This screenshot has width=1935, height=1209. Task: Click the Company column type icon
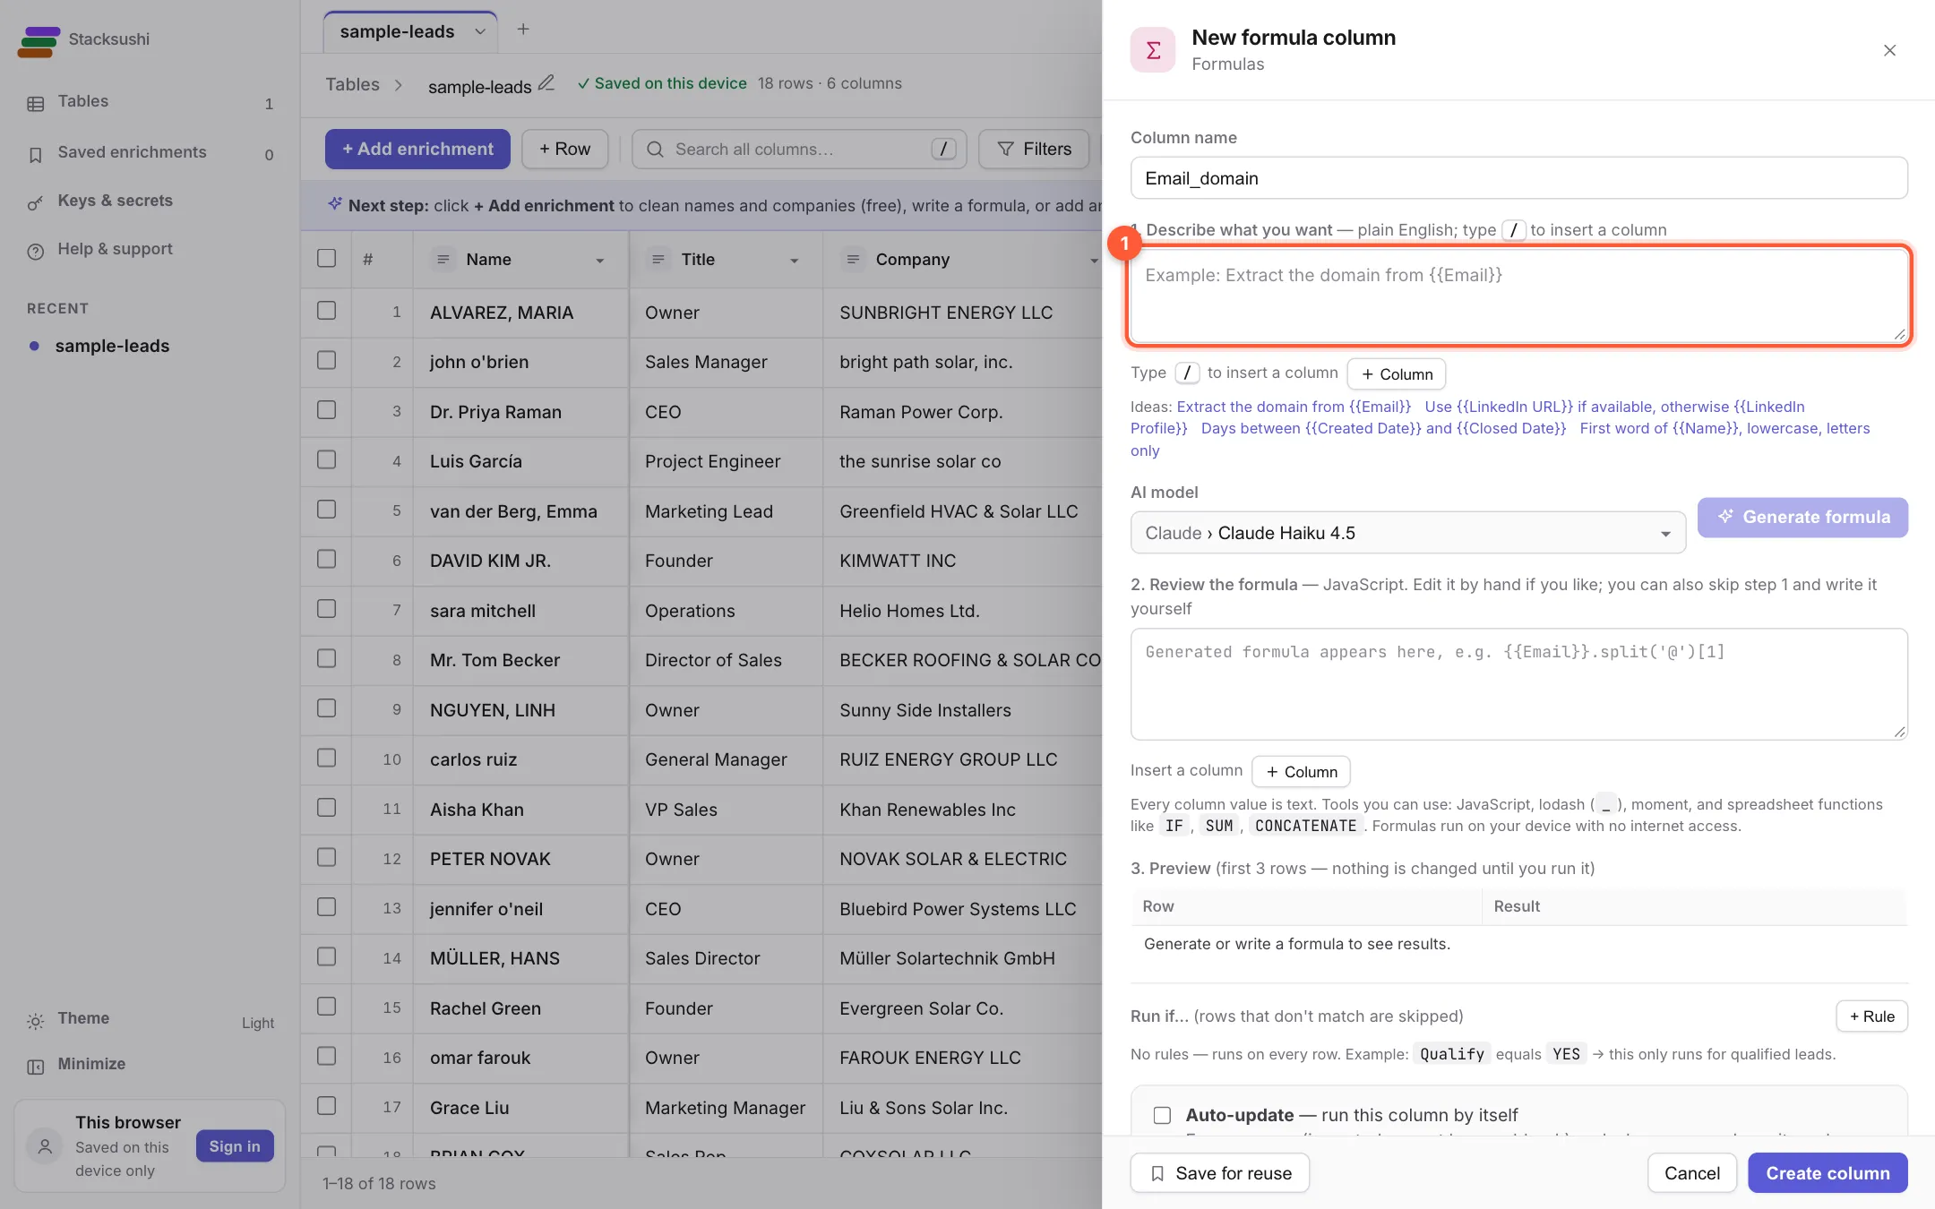click(x=853, y=260)
